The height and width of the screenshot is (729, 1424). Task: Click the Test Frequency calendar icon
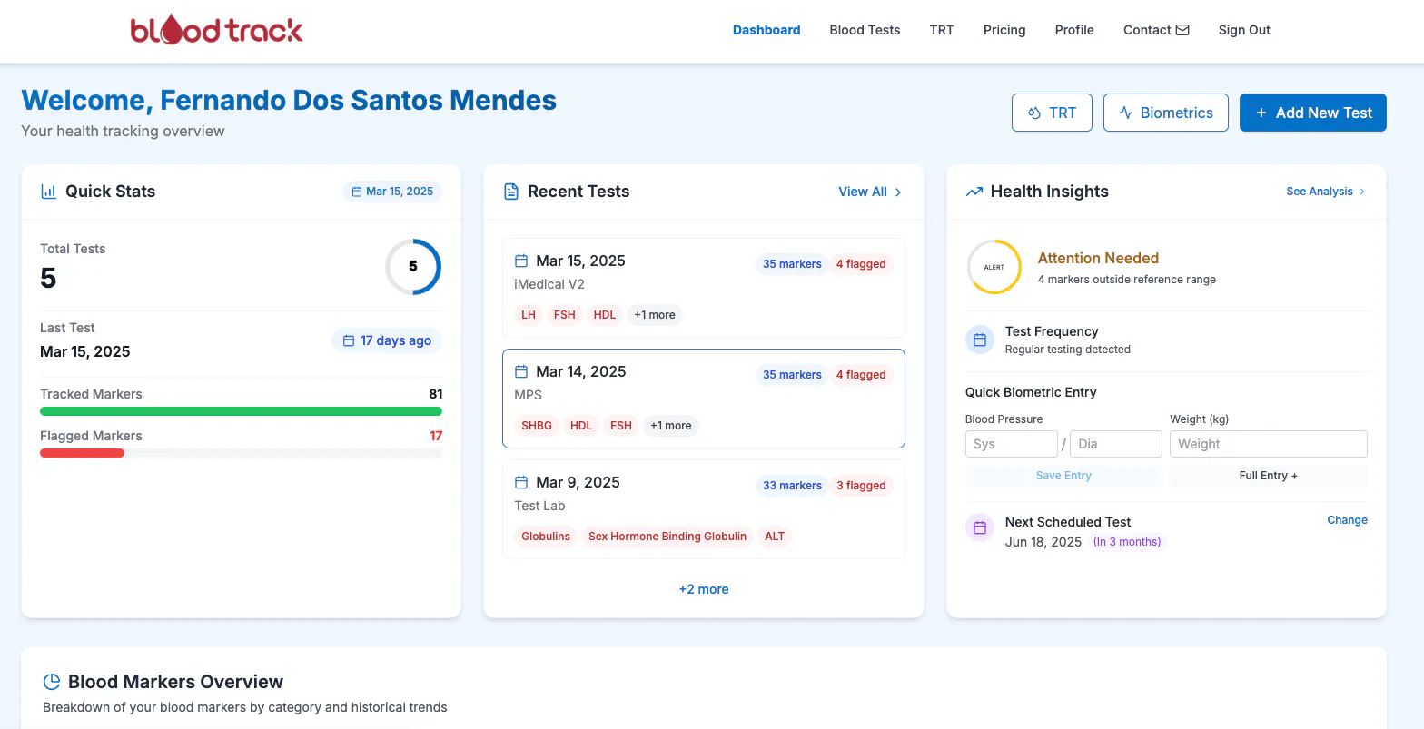tap(980, 340)
